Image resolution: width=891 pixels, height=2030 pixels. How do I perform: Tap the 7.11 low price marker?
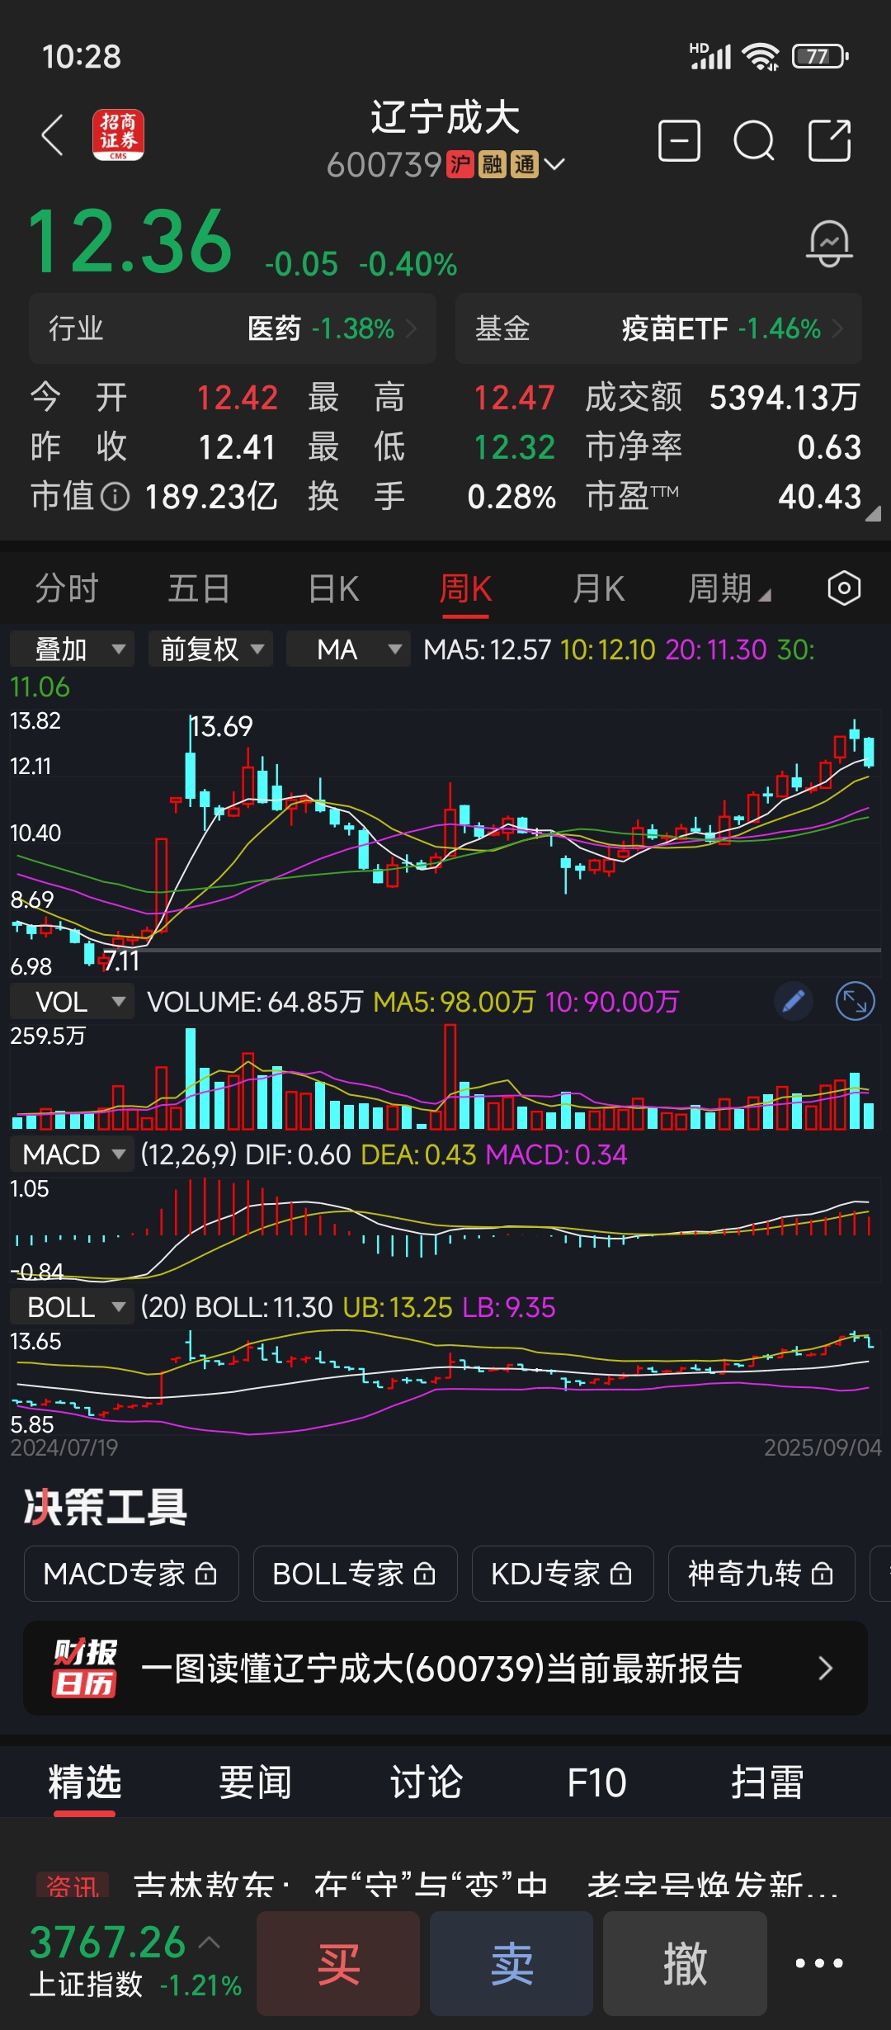pos(121,961)
